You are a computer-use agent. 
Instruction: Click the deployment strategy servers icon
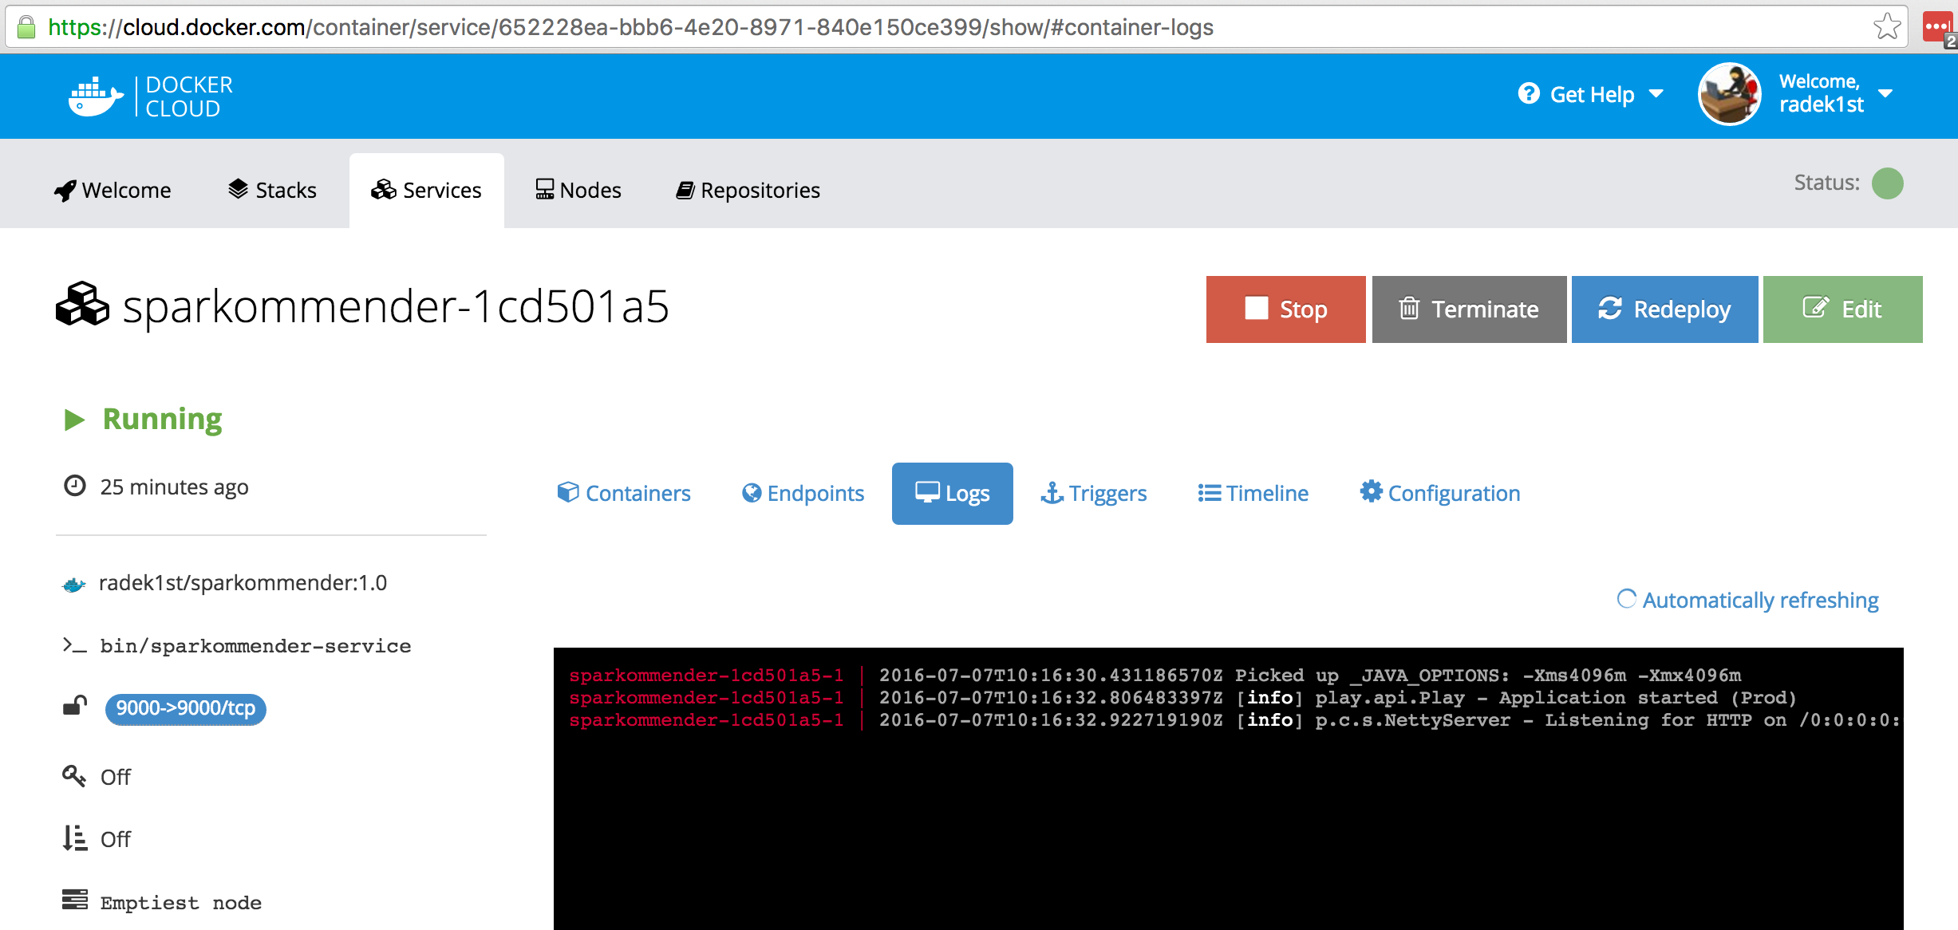tap(75, 900)
